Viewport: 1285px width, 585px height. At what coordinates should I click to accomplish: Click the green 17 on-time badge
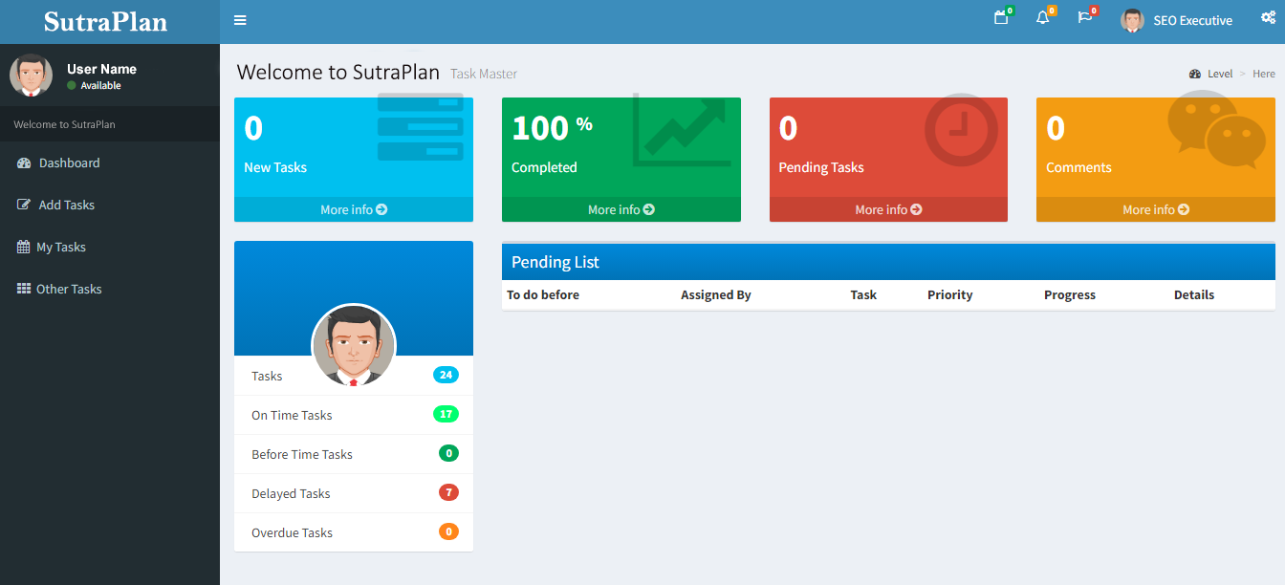click(x=446, y=414)
